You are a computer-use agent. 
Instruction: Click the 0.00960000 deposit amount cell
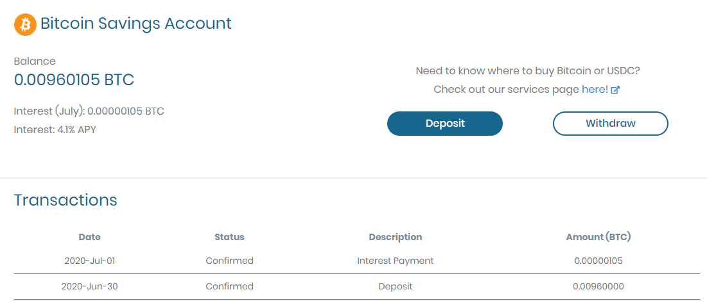coord(598,286)
